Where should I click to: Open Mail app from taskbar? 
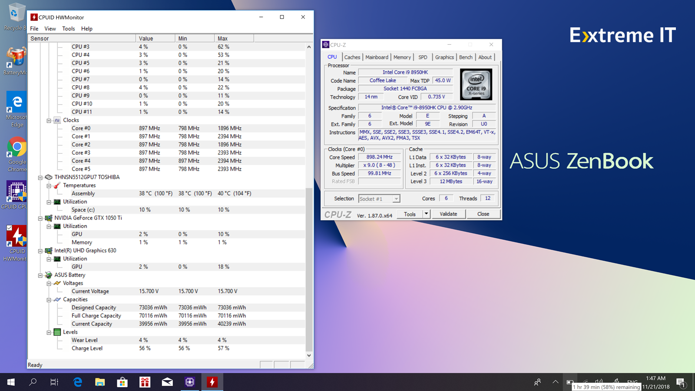[167, 382]
